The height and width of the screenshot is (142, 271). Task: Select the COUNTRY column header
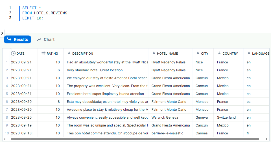(230, 53)
